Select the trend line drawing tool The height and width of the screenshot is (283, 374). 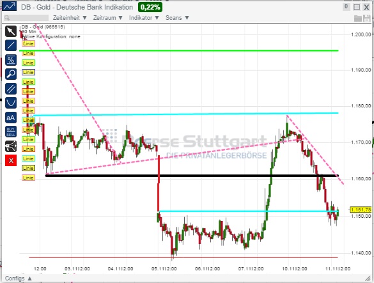pyautogui.click(x=11, y=45)
